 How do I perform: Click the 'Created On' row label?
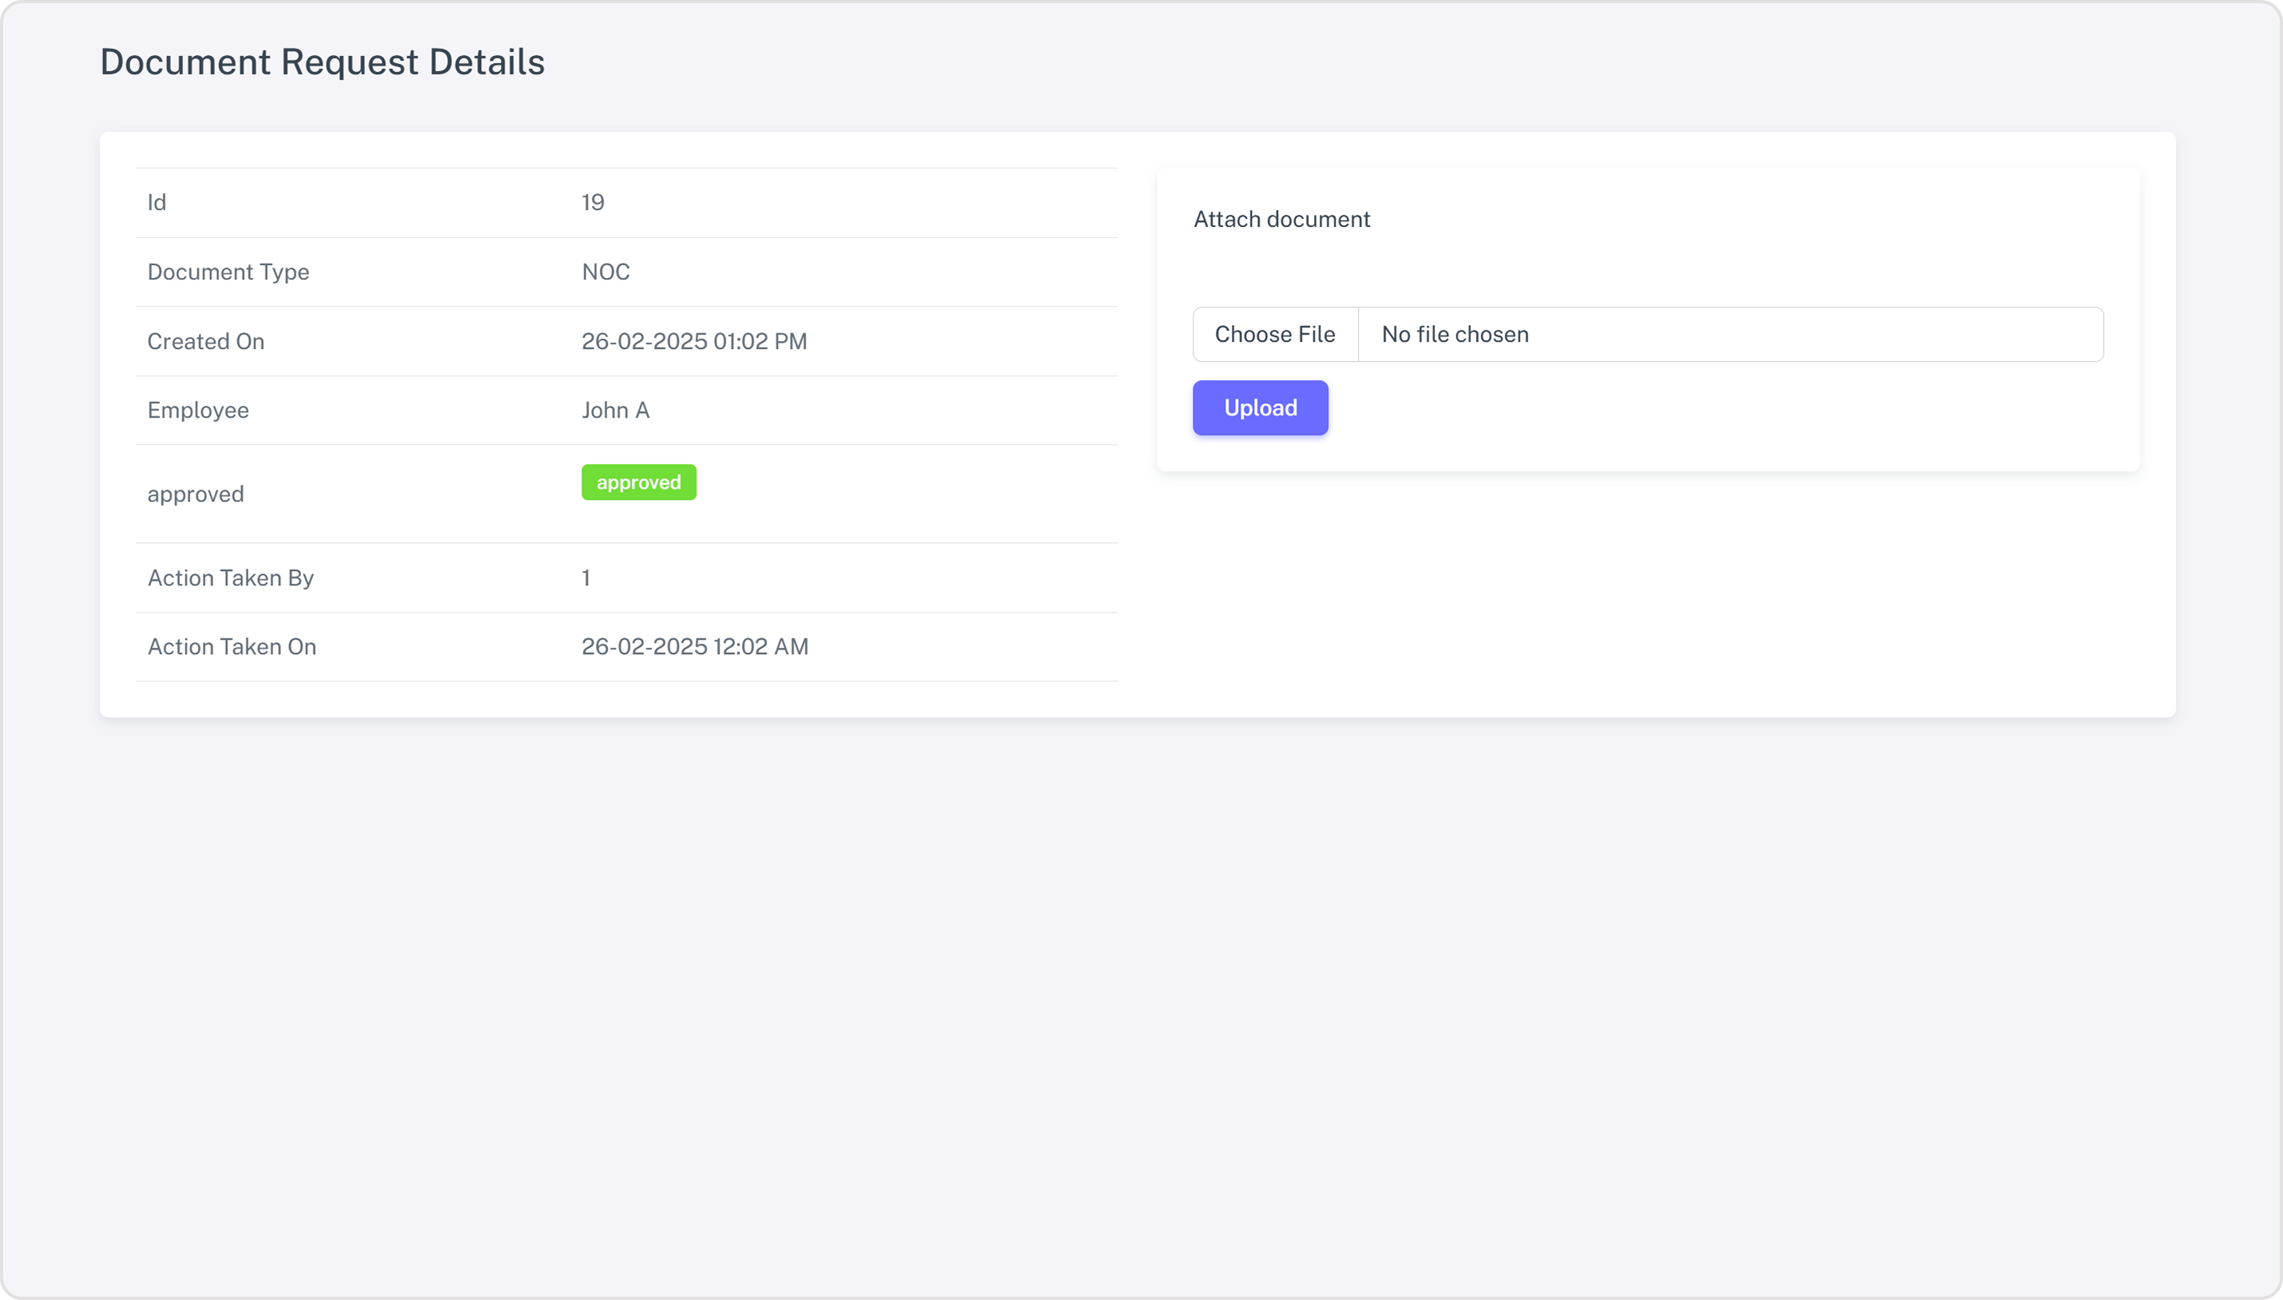pos(205,341)
